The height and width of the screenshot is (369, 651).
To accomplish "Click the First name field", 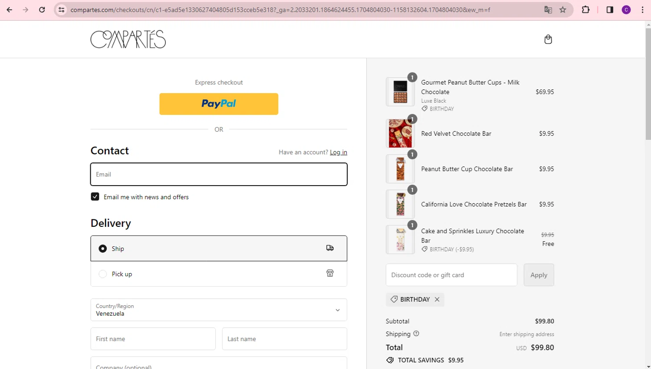I will 153,339.
